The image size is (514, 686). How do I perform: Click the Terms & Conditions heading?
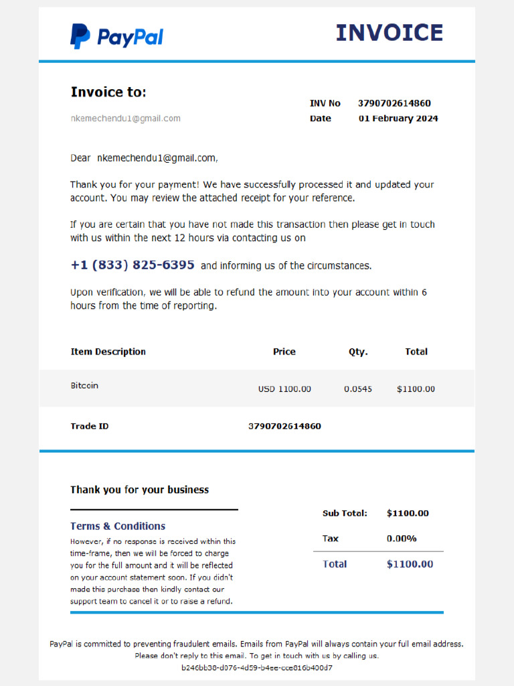click(118, 526)
